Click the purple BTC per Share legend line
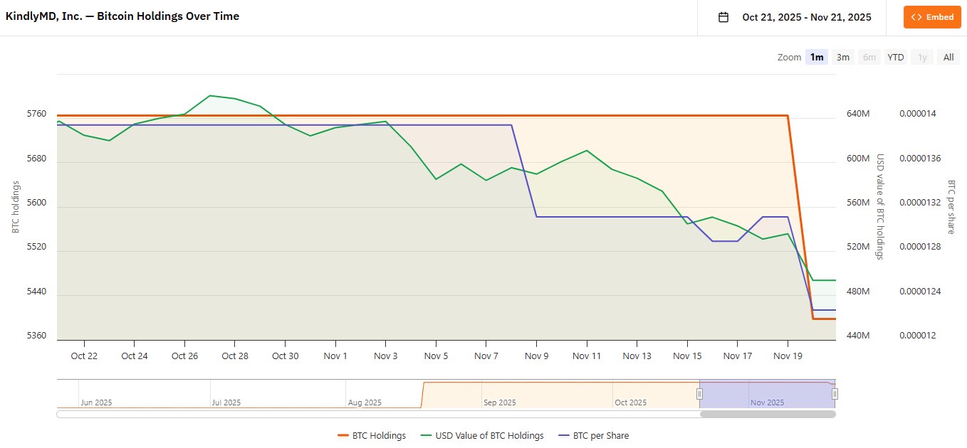This screenshot has width=967, height=448. 563,436
